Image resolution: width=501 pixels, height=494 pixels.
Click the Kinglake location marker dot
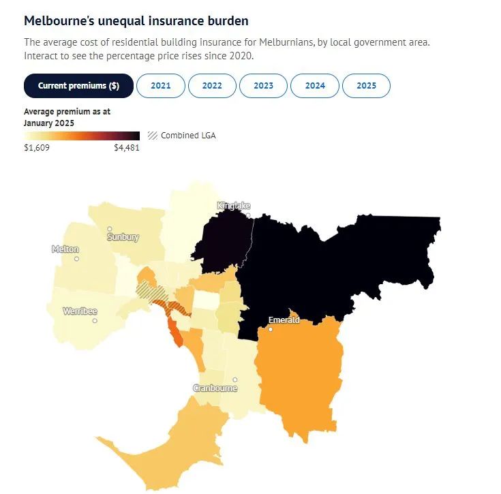point(248,215)
